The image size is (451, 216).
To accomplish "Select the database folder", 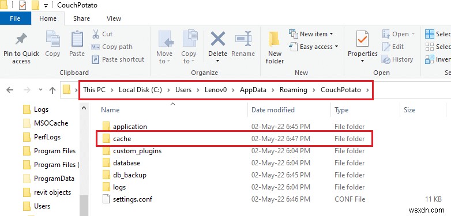I will coord(126,163).
